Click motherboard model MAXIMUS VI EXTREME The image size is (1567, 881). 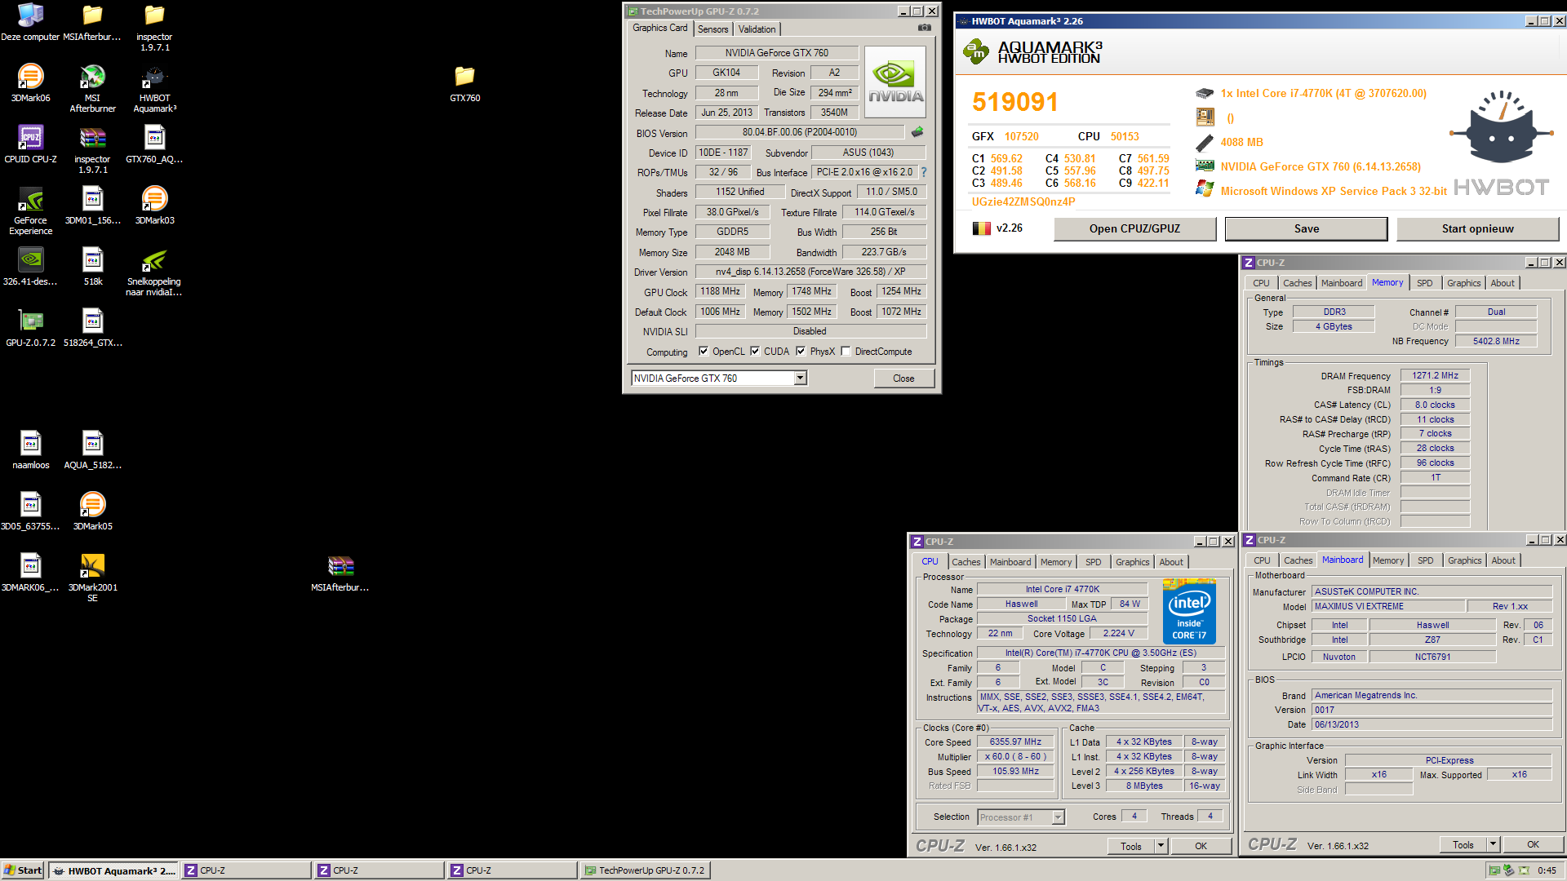pos(1387,606)
